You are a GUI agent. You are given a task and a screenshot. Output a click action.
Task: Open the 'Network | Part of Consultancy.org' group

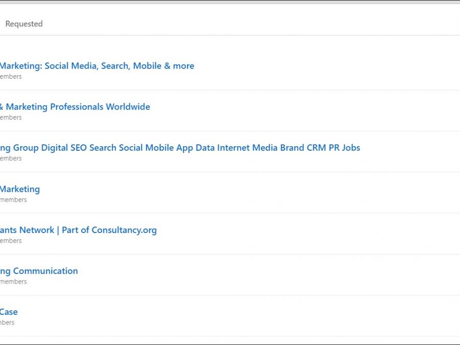click(78, 230)
